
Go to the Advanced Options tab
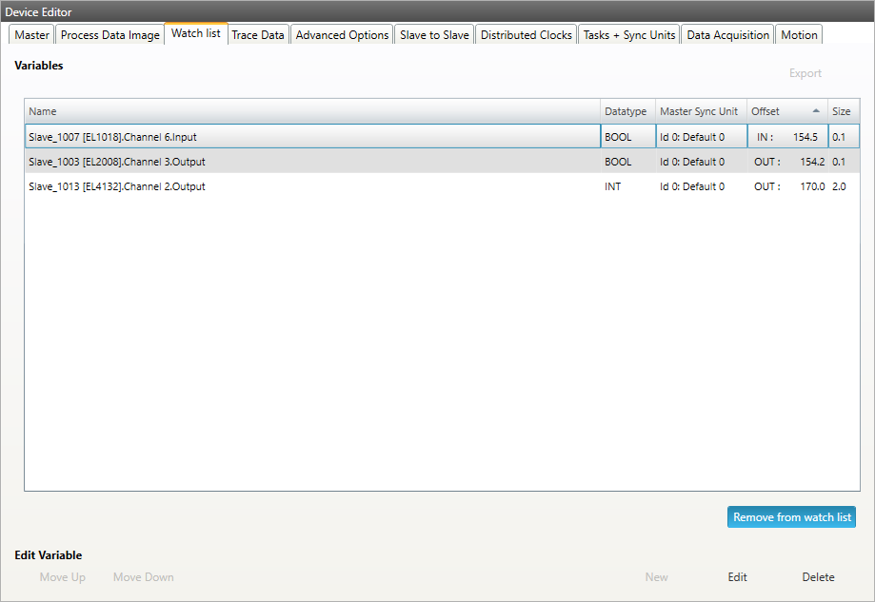coord(342,35)
